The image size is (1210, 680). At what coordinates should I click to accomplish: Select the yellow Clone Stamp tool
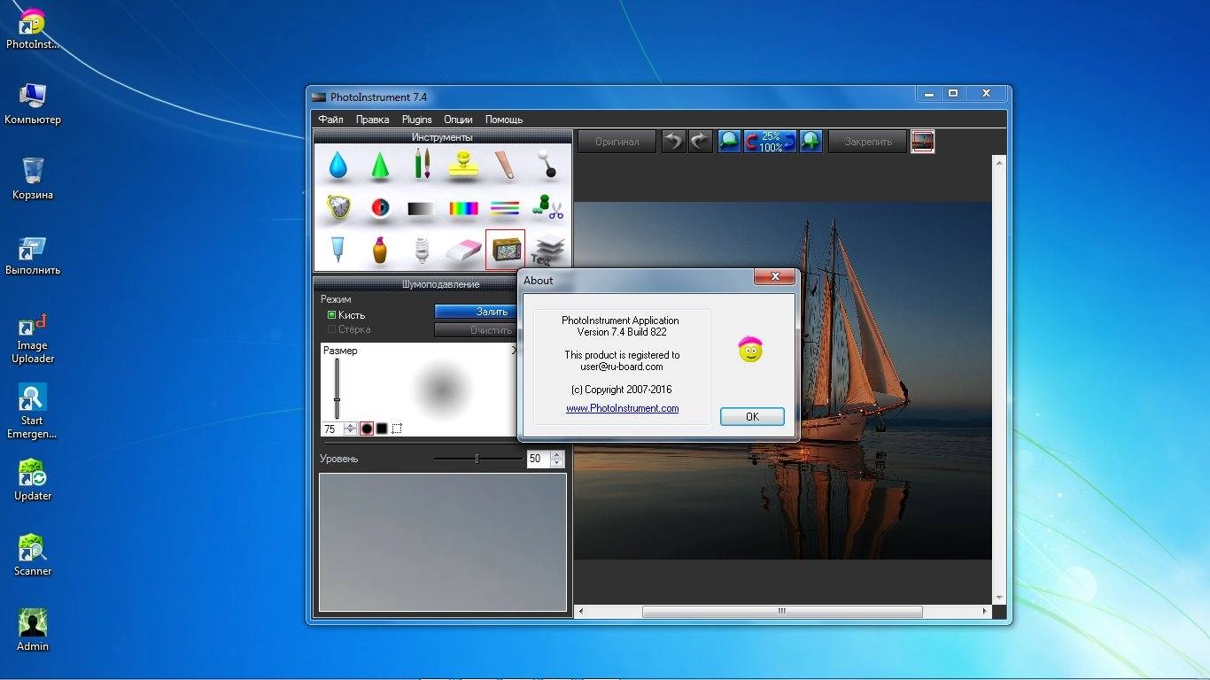pyautogui.click(x=462, y=165)
